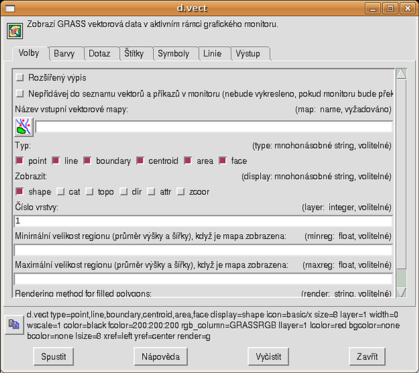Maximize the d.vect window
Viewport: 419px width, 373px height.
tap(390, 8)
